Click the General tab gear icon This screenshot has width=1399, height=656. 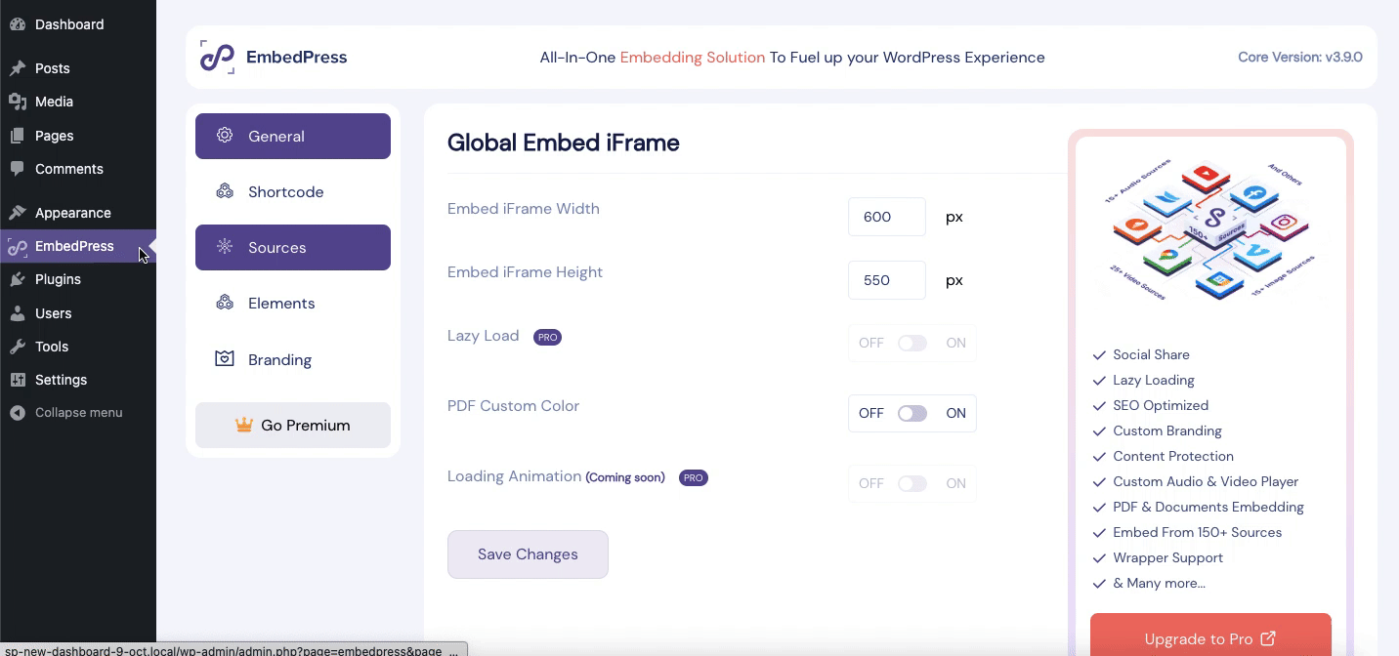click(x=225, y=136)
